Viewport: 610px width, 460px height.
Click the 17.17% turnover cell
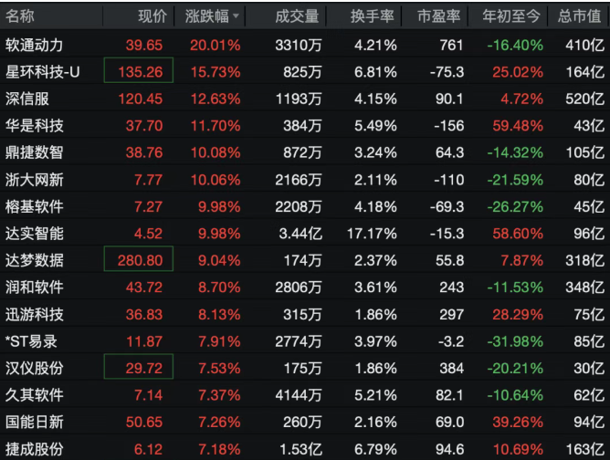[372, 234]
